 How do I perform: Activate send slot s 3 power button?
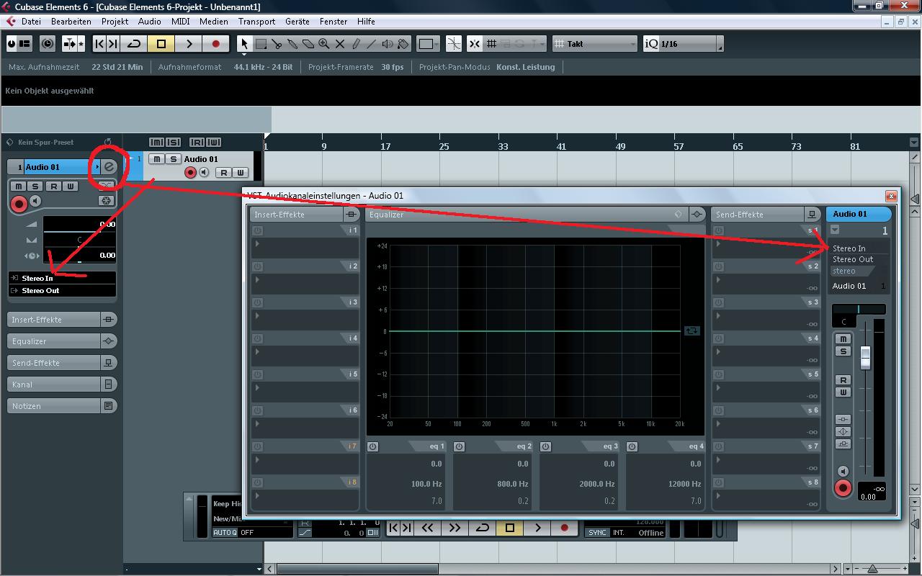(x=718, y=302)
